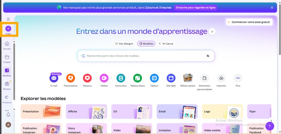281x134 pixels.
Task: Go to Accueil in the sidebar
Action: (7, 45)
